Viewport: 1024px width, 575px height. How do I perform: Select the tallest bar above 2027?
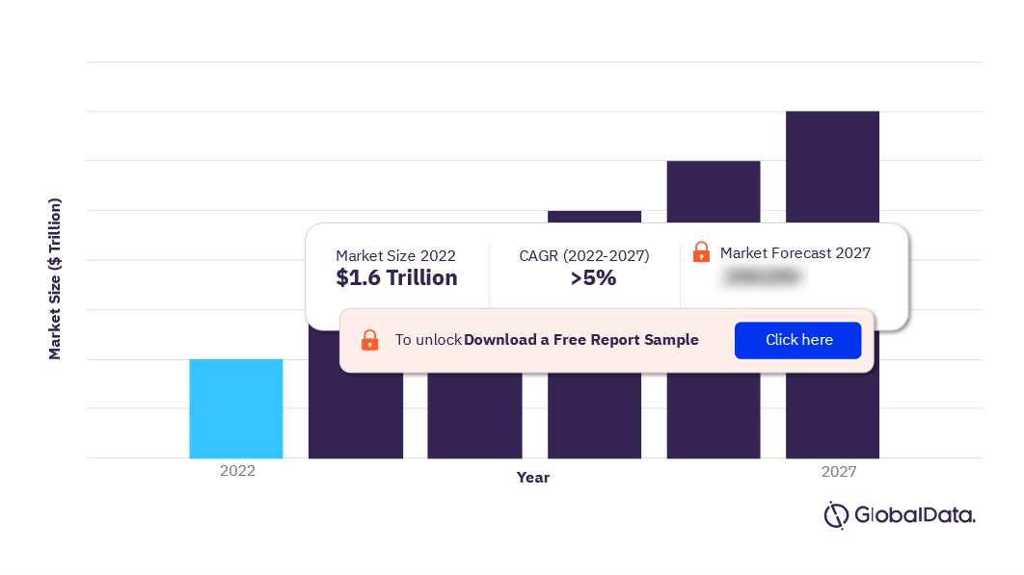[x=832, y=167]
